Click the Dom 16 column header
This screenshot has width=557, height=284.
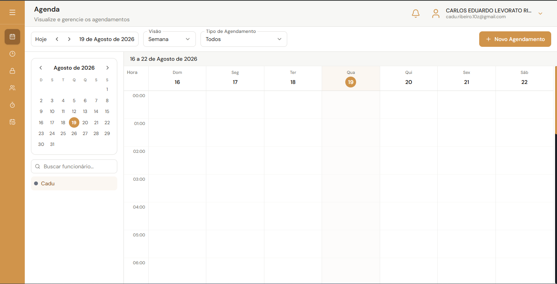pos(177,78)
